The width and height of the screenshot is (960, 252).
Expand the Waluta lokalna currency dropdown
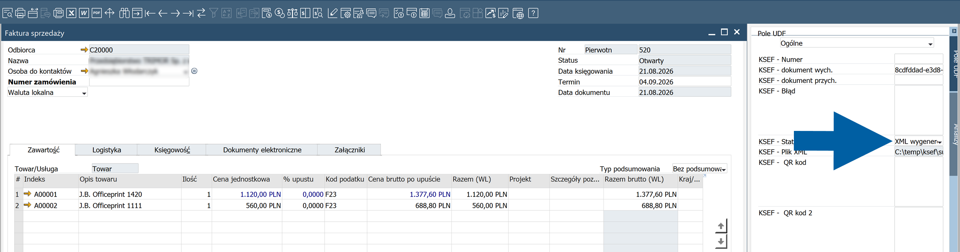84,93
